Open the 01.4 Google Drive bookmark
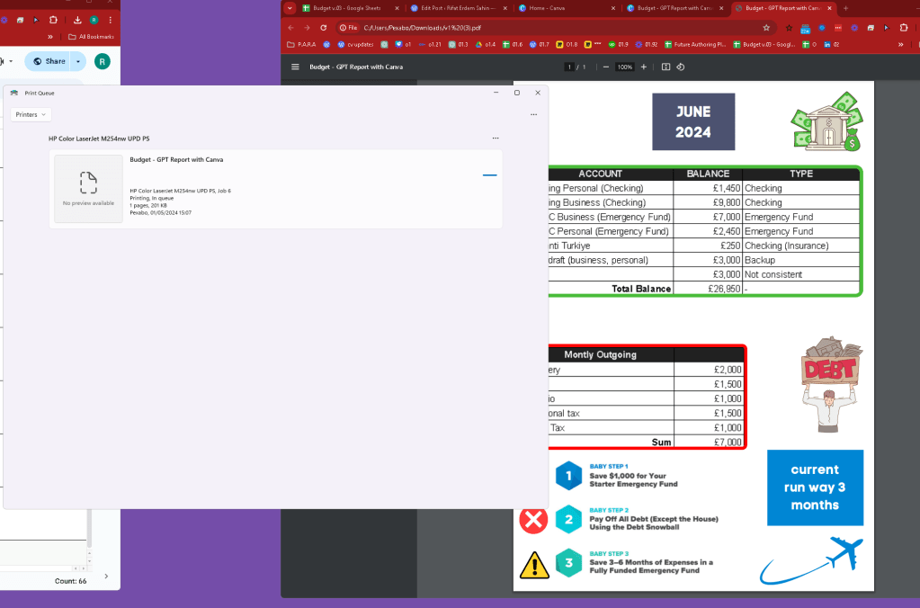 point(486,45)
